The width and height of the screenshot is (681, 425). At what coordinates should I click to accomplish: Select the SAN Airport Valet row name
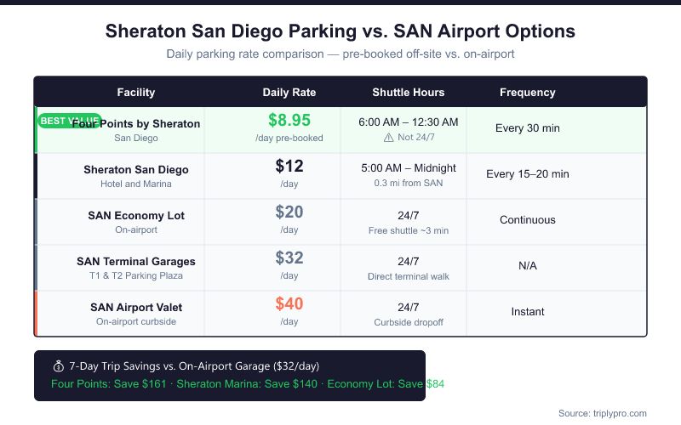coord(136,307)
